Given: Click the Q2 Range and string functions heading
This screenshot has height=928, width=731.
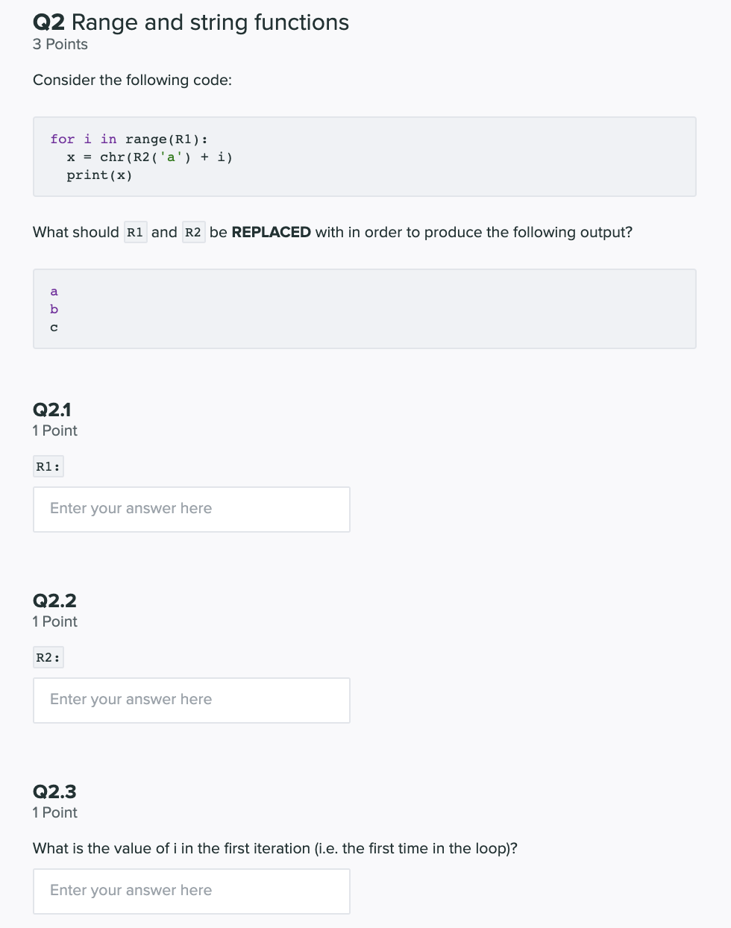Looking at the screenshot, I should (190, 22).
